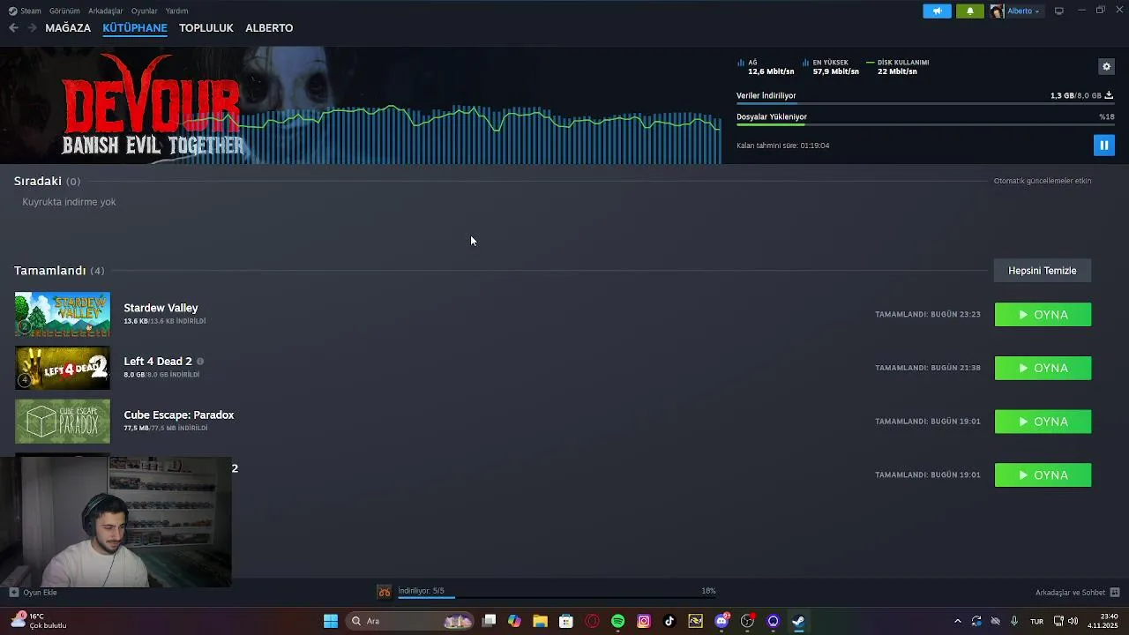Click microphone icon in system tray

[1014, 621]
